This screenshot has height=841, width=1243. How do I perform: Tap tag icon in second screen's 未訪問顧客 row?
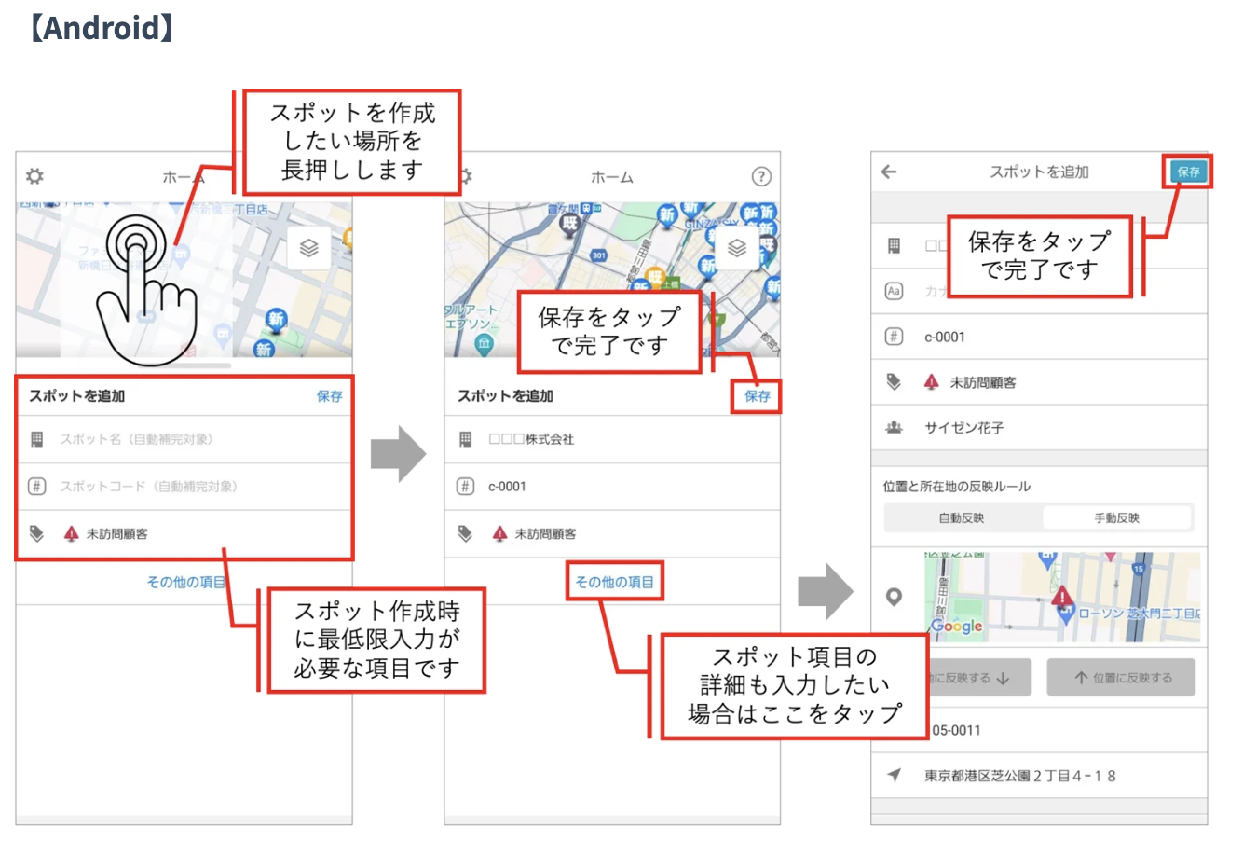point(465,534)
